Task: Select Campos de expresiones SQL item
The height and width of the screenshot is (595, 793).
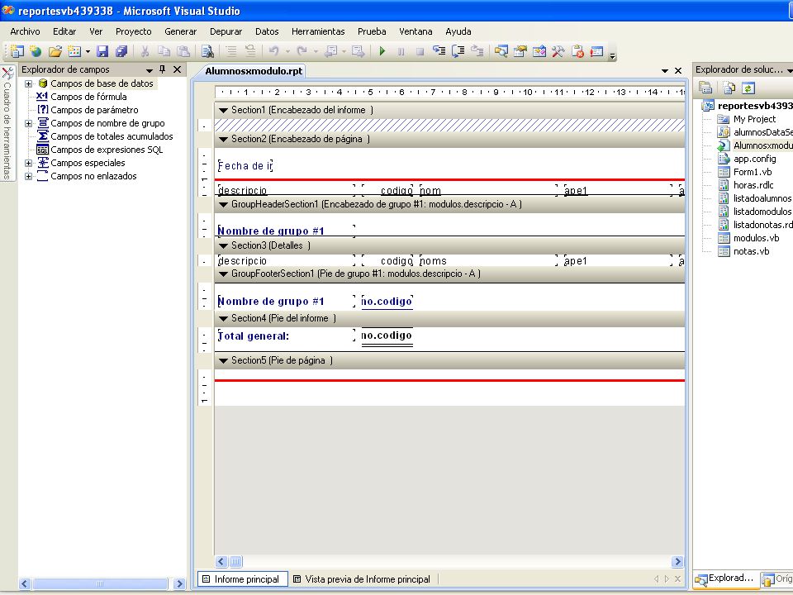Action: pos(107,150)
